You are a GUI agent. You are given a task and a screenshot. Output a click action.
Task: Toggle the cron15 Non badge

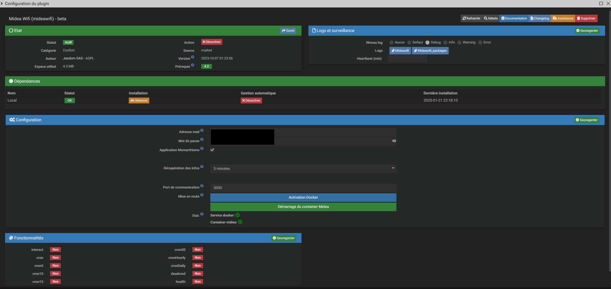55,282
